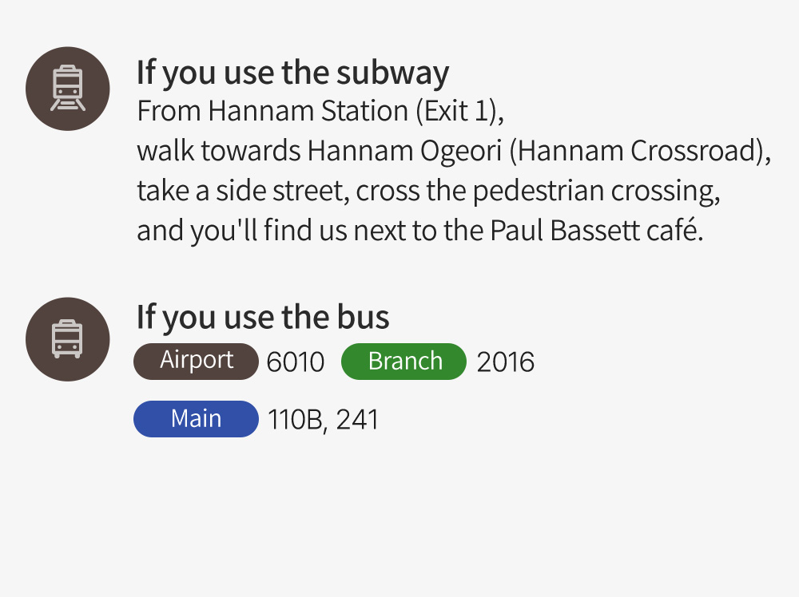Viewport: 799px width, 597px height.
Task: Click the "(Exit 1)" text
Action: (459, 111)
